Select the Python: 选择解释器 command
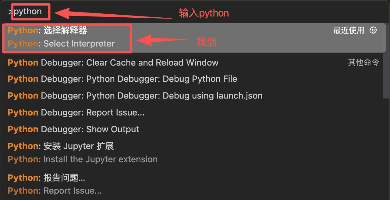390x200 pixels. (x=48, y=30)
